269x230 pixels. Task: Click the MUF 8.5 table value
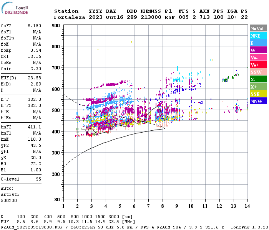point(21,222)
